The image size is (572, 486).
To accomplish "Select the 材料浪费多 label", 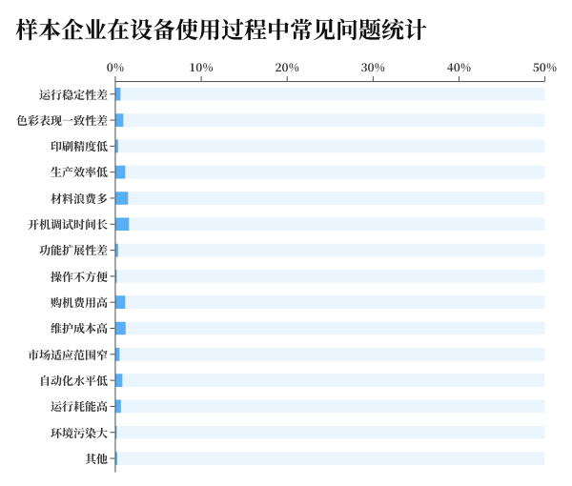I will click(79, 198).
